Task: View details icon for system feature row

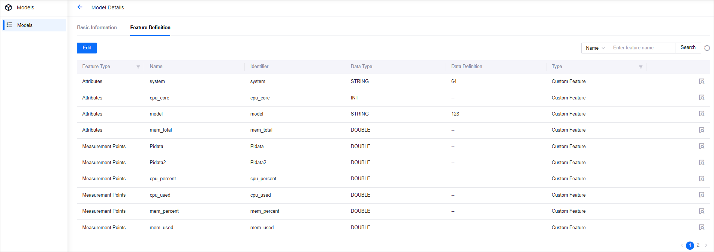Action: point(701,82)
